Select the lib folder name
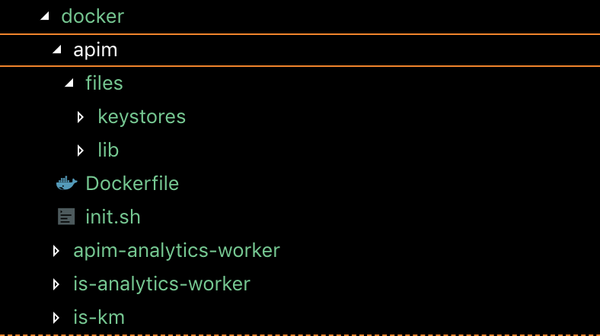Image resolution: width=600 pixels, height=336 pixels. tap(108, 150)
